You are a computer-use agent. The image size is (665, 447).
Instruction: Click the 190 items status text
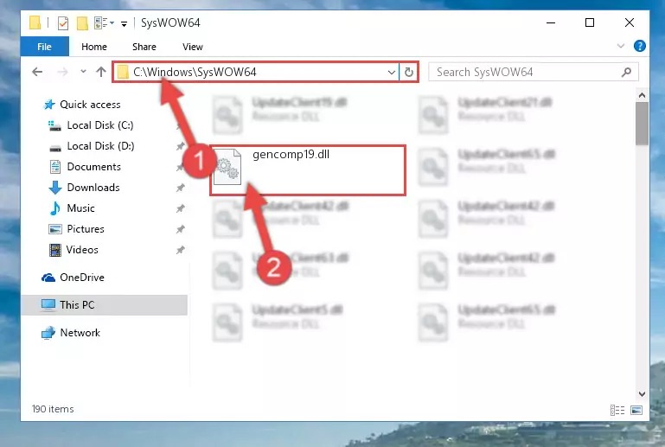click(x=53, y=409)
